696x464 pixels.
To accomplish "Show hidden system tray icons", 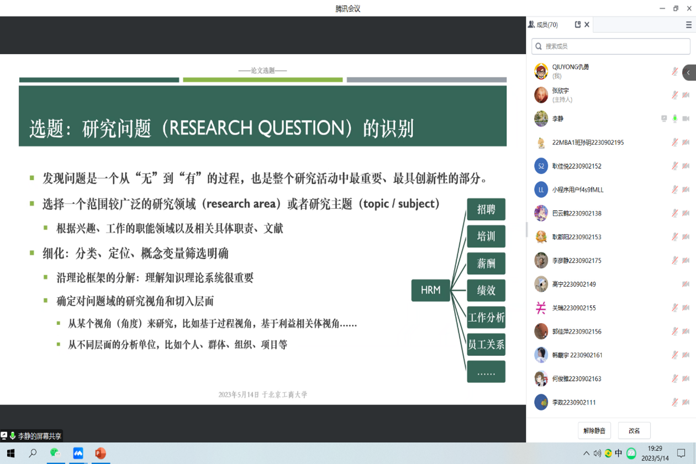I will [x=586, y=454].
